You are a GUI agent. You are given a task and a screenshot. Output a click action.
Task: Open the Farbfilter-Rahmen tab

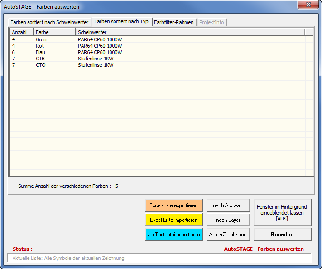pos(174,22)
